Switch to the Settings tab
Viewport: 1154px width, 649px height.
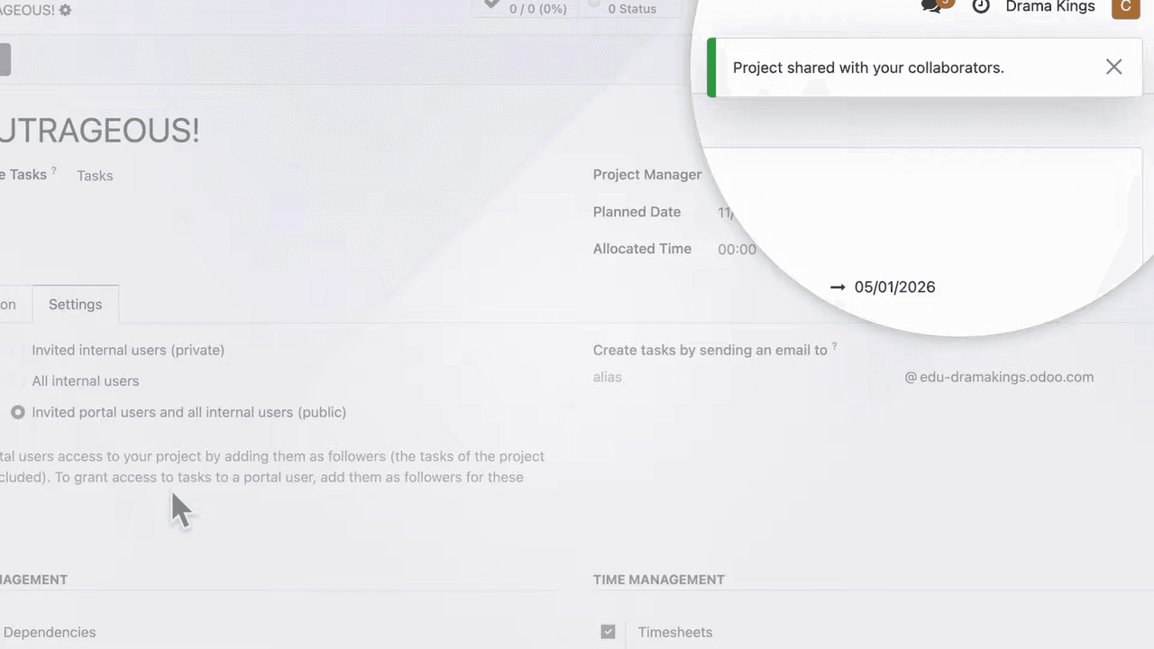point(75,305)
